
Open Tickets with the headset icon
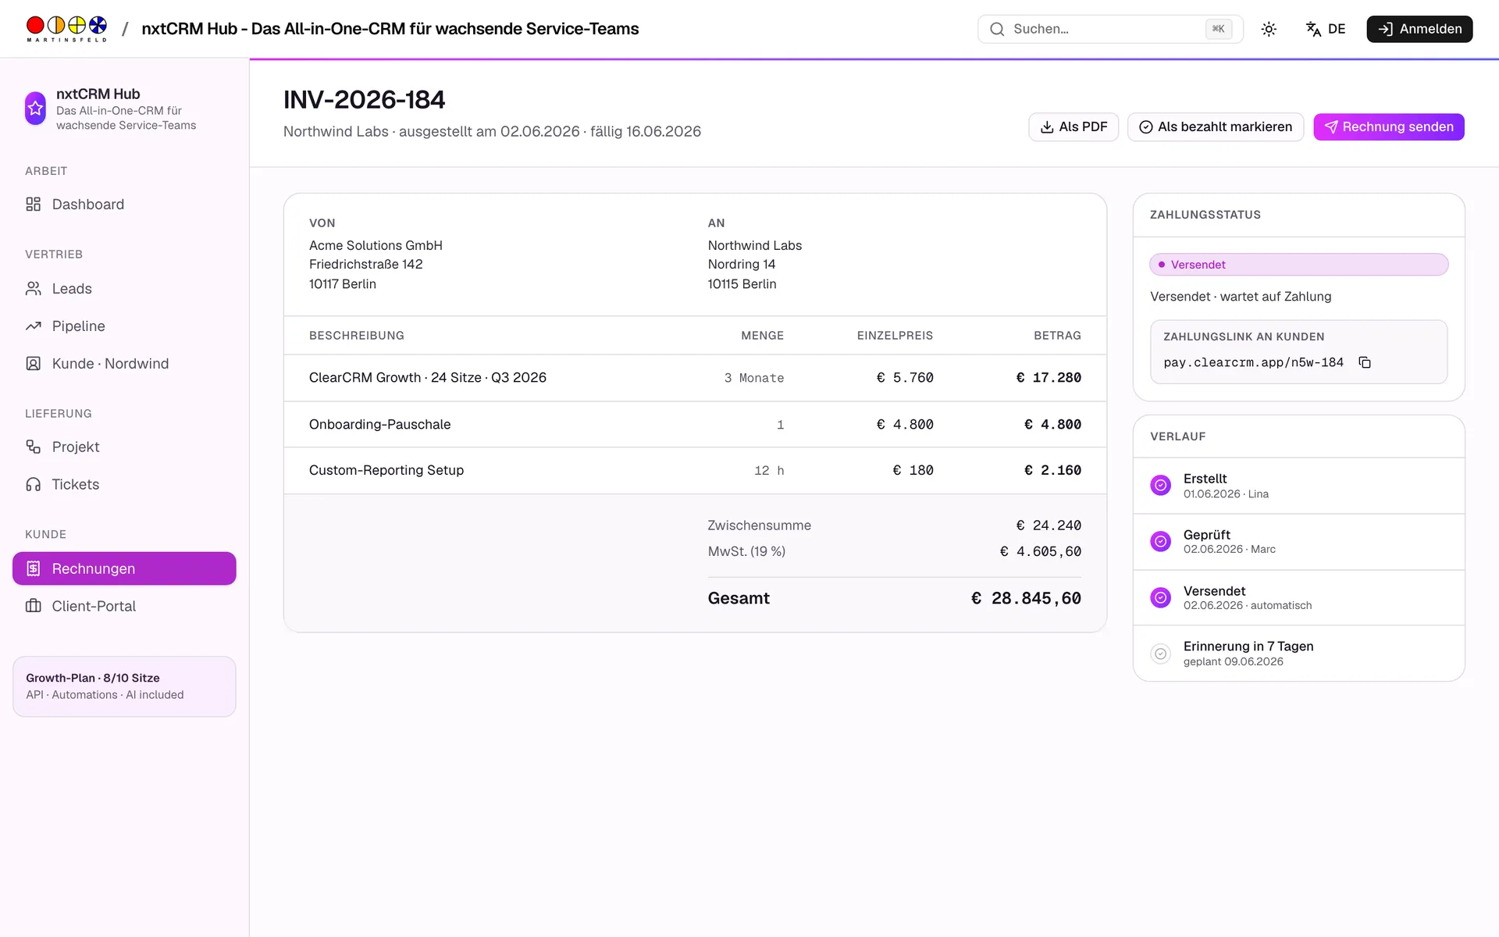click(x=124, y=484)
